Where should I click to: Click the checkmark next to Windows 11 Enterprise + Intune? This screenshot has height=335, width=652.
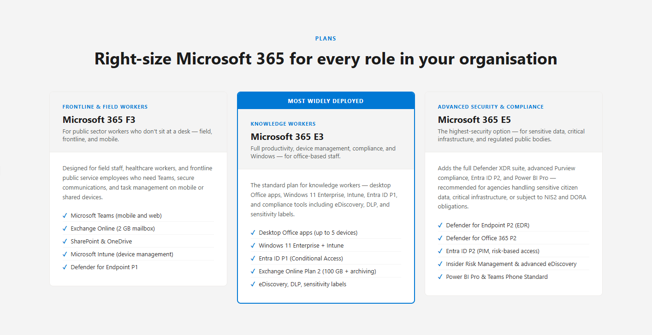(x=253, y=245)
